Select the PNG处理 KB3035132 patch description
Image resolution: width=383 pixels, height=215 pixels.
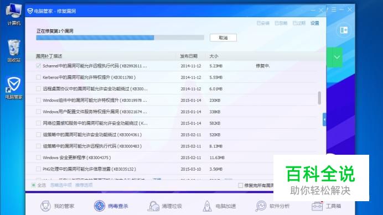coord(89,169)
